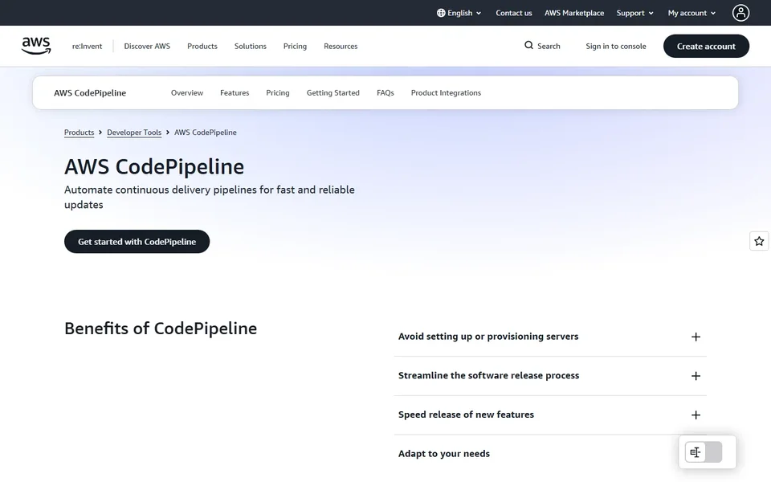The image size is (771, 482).
Task: Open the Support dropdown chevron
Action: (x=651, y=14)
